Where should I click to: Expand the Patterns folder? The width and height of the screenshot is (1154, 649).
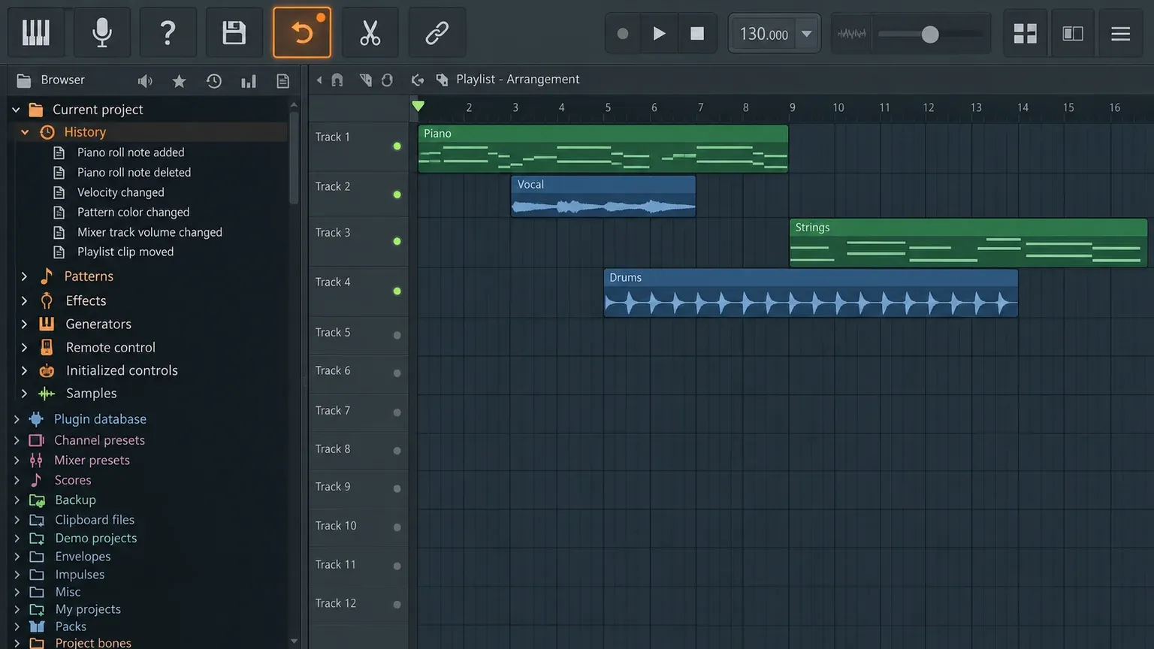[x=24, y=276]
